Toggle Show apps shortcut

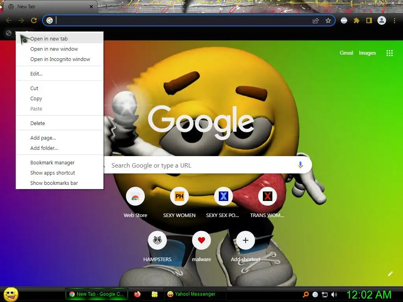tap(60, 173)
